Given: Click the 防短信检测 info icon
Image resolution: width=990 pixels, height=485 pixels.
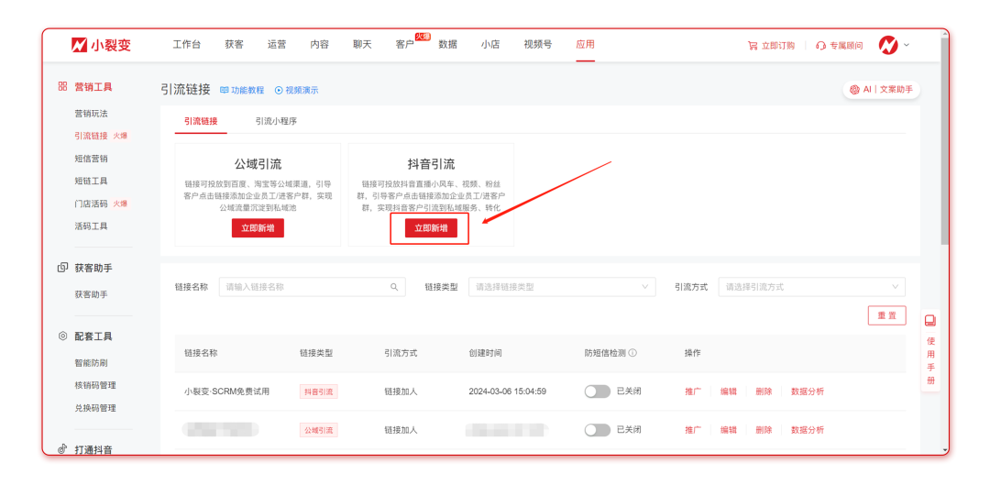Looking at the screenshot, I should coord(632,353).
